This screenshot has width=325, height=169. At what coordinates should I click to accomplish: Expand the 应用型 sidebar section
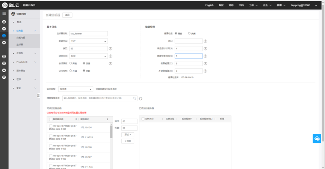coord(24,53)
